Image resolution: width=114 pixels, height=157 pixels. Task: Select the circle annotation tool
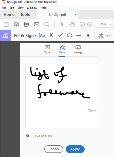[70, 35]
